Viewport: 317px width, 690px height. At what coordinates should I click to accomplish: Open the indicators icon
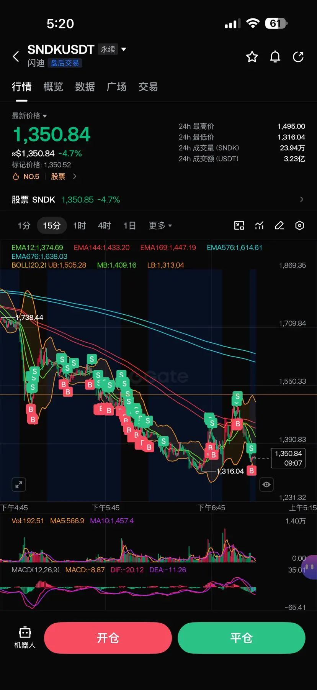tap(259, 225)
